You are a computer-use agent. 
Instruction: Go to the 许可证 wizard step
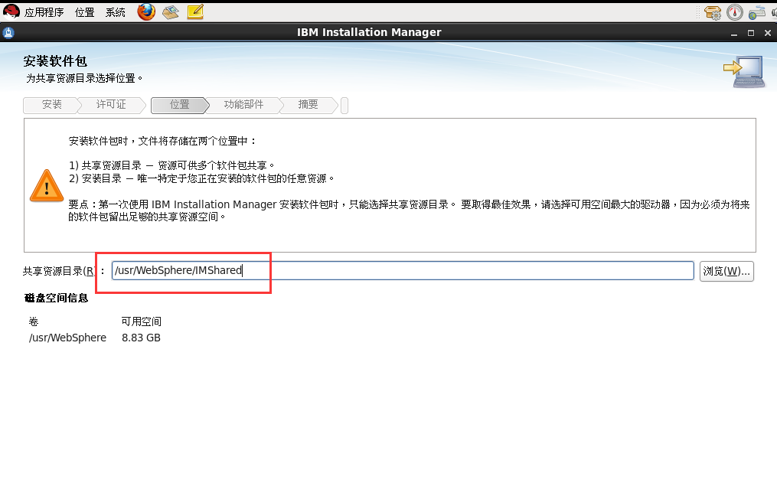[111, 105]
